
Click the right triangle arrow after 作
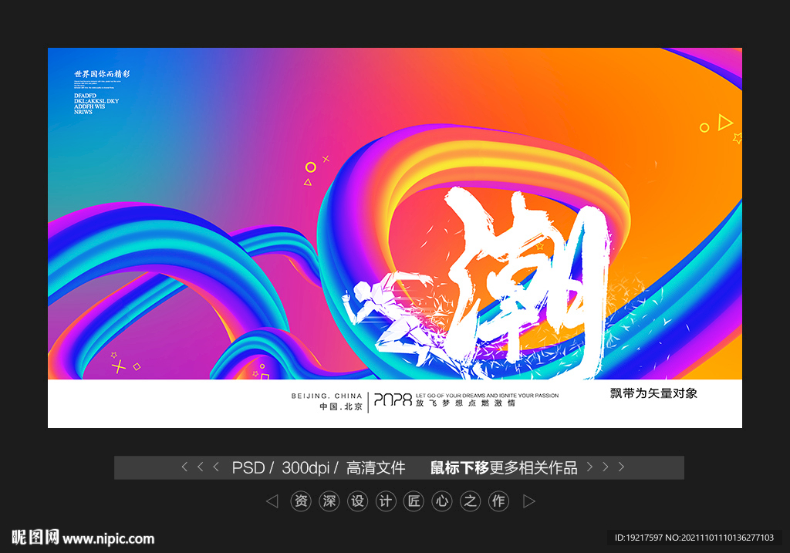click(x=529, y=501)
